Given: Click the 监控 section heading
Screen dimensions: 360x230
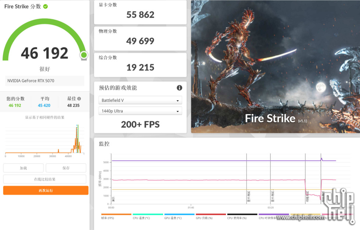Looking at the screenshot, I should point(104,144).
